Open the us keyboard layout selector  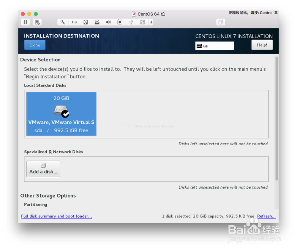point(214,46)
